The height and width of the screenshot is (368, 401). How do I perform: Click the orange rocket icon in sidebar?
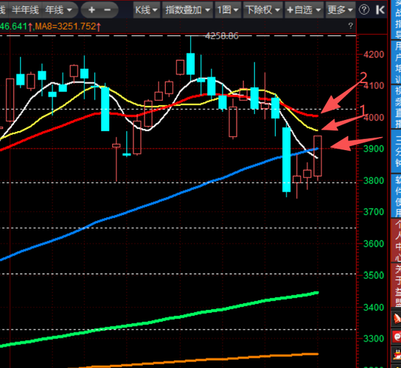tap(397, 319)
